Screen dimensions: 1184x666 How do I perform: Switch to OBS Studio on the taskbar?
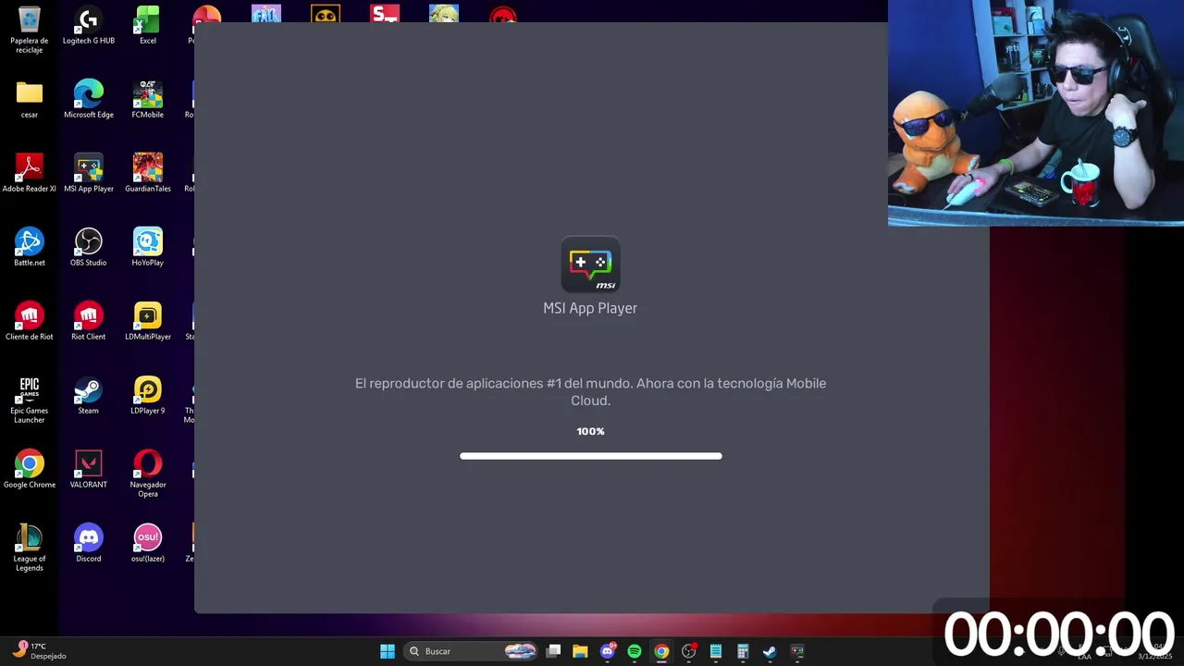coord(689,651)
